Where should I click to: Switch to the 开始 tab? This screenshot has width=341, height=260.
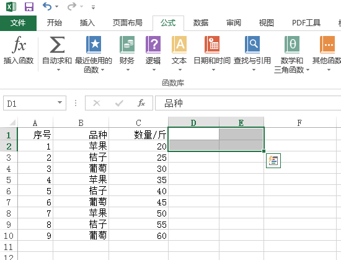[x=55, y=23]
